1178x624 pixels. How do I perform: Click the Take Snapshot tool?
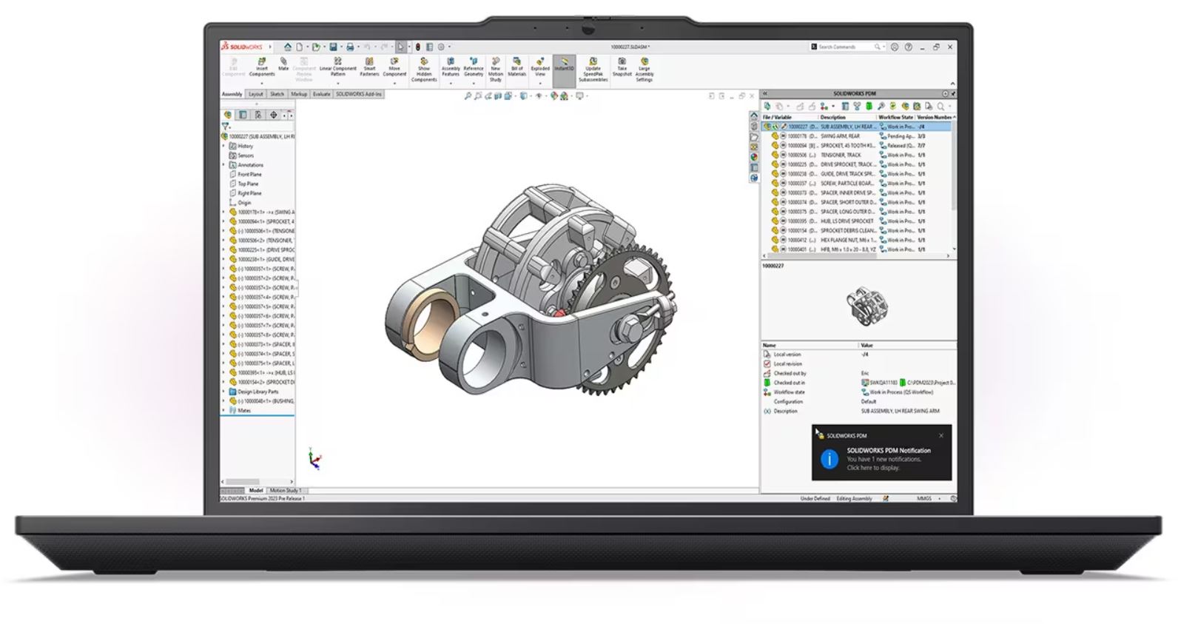(622, 67)
